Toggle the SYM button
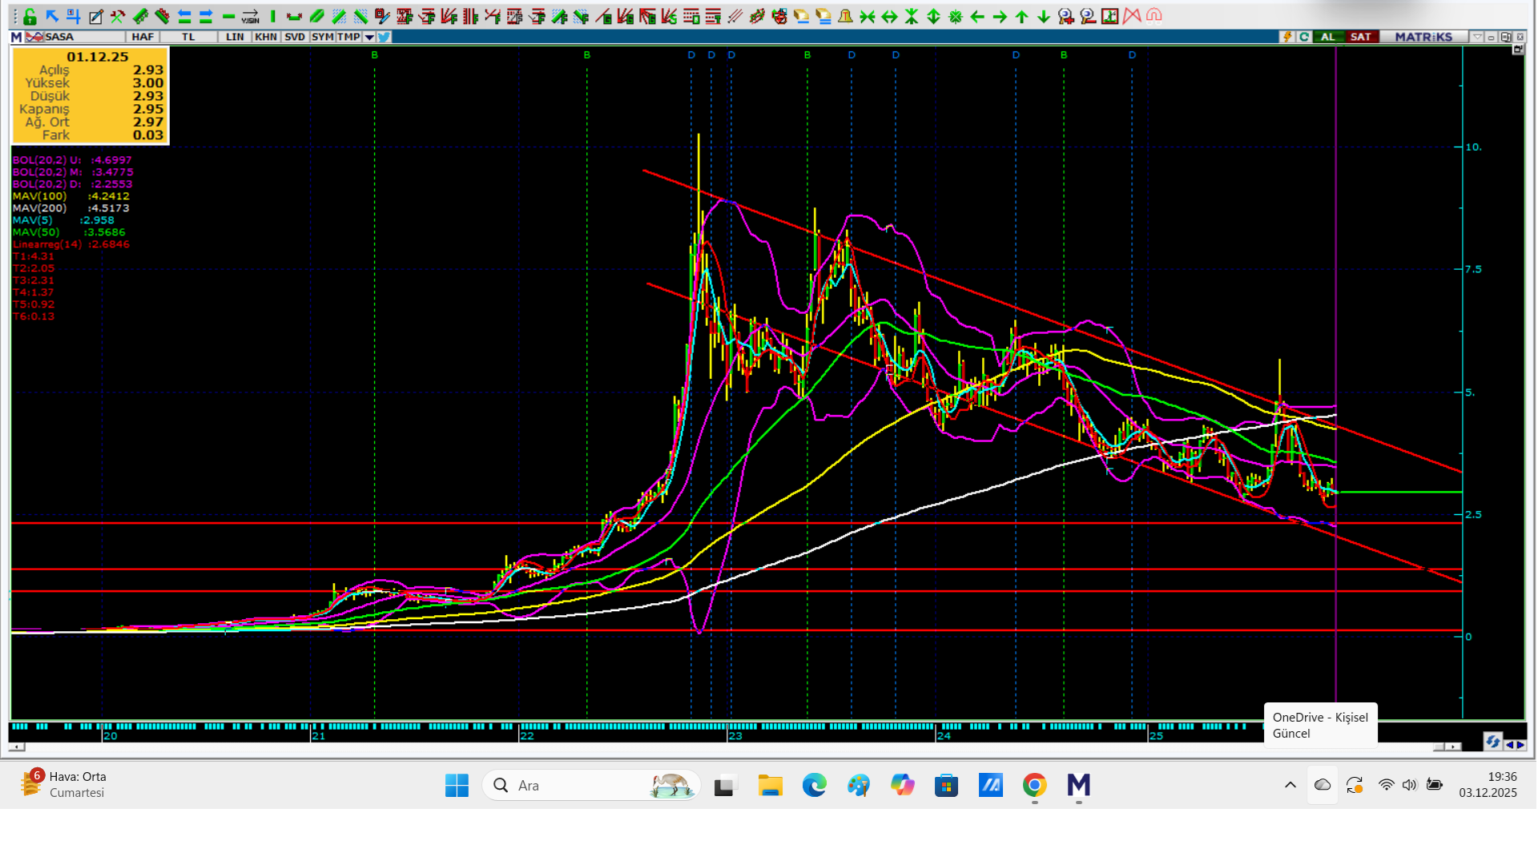This screenshot has width=1538, height=865. [322, 37]
